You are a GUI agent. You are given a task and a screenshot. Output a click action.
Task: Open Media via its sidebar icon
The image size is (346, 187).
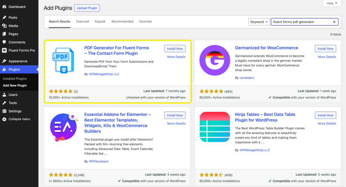point(4,26)
